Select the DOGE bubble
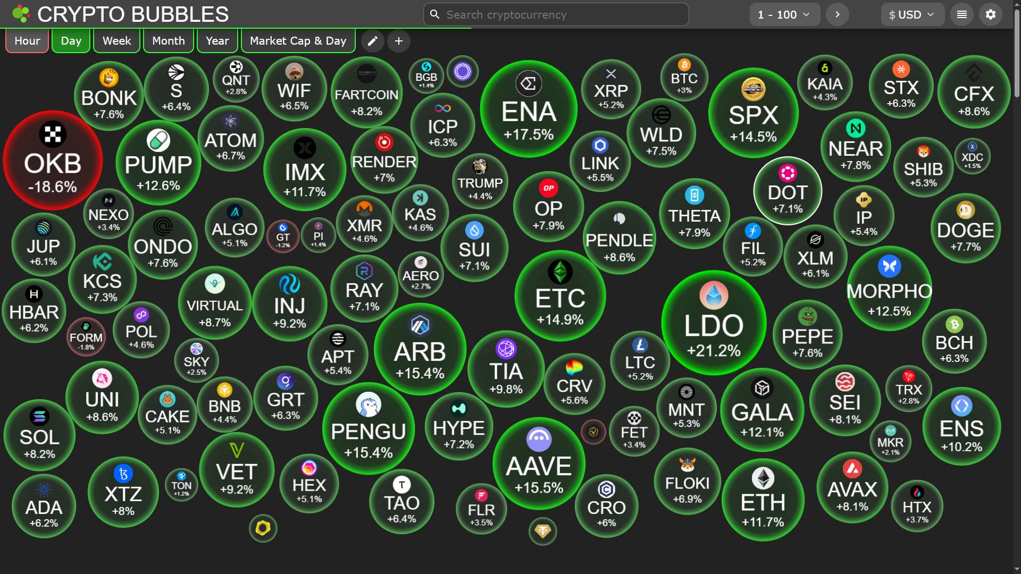This screenshot has height=574, width=1021. [x=966, y=228]
